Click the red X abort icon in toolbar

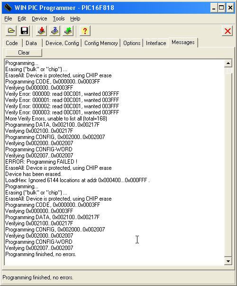click(x=228, y=31)
